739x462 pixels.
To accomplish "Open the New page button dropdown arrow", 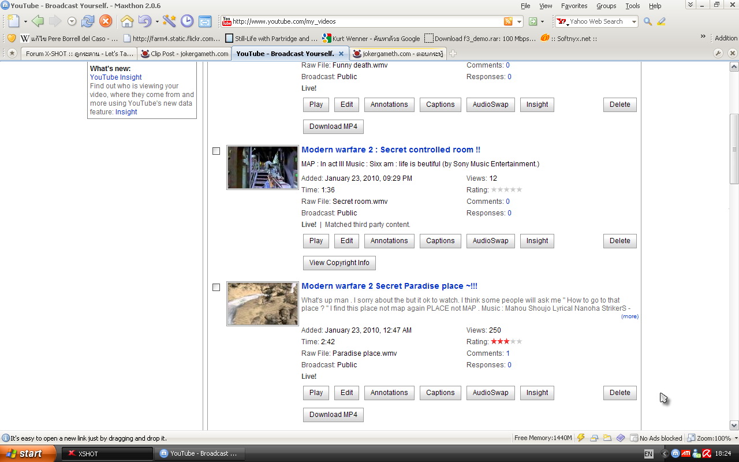I will 25,22.
